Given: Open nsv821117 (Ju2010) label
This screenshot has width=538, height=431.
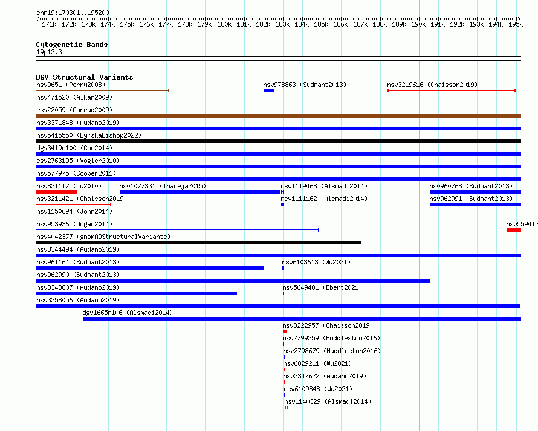Looking at the screenshot, I should coord(69,186).
